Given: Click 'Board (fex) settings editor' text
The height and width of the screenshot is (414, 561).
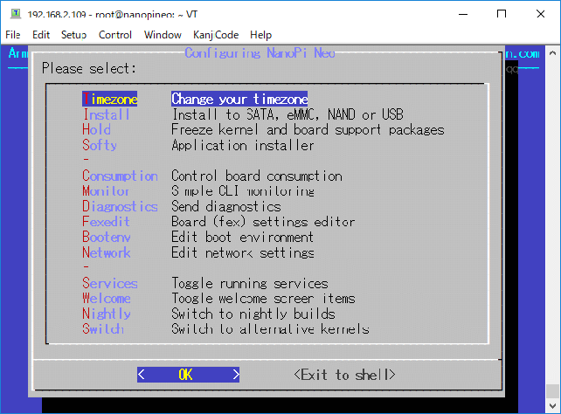Looking at the screenshot, I should click(x=263, y=222).
